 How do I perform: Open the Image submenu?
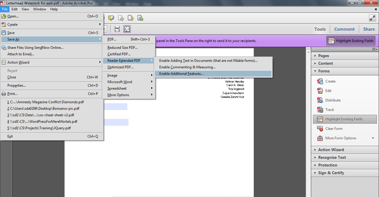tap(129, 75)
